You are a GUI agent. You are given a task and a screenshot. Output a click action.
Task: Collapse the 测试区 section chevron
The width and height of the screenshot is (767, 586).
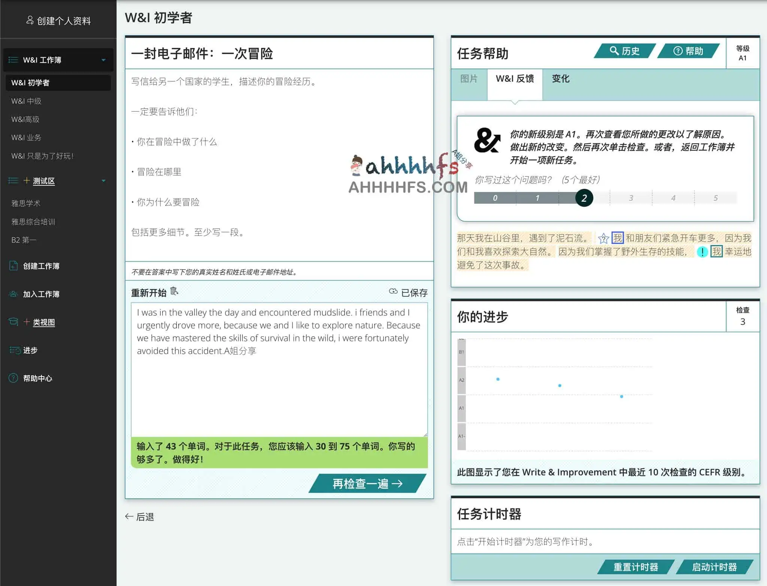(x=104, y=181)
